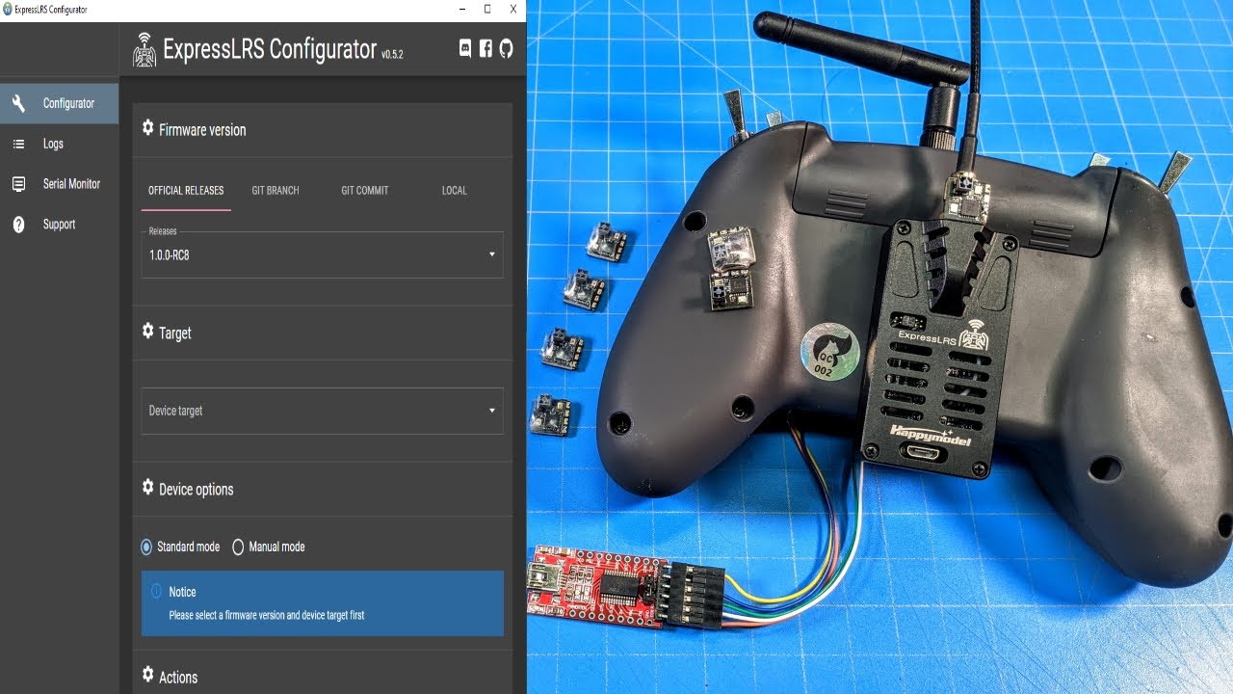1233x694 pixels.
Task: Click the gear icon next to Device options
Action: pyautogui.click(x=147, y=488)
